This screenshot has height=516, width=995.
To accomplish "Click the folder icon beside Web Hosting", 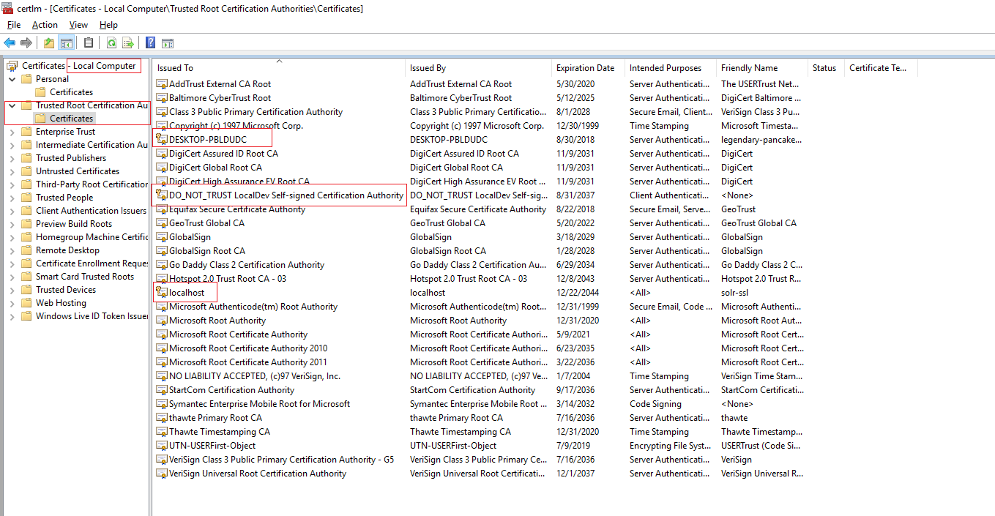I will click(x=26, y=302).
